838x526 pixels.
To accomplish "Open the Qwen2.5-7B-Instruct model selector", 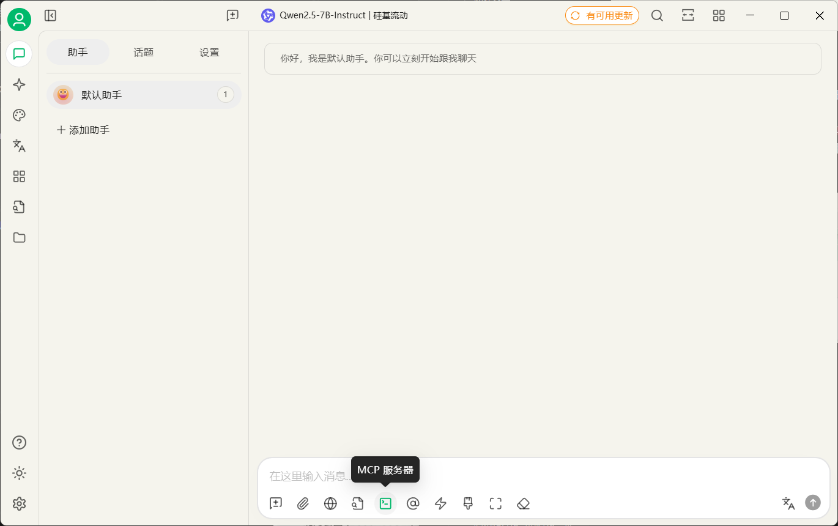I will (x=335, y=16).
